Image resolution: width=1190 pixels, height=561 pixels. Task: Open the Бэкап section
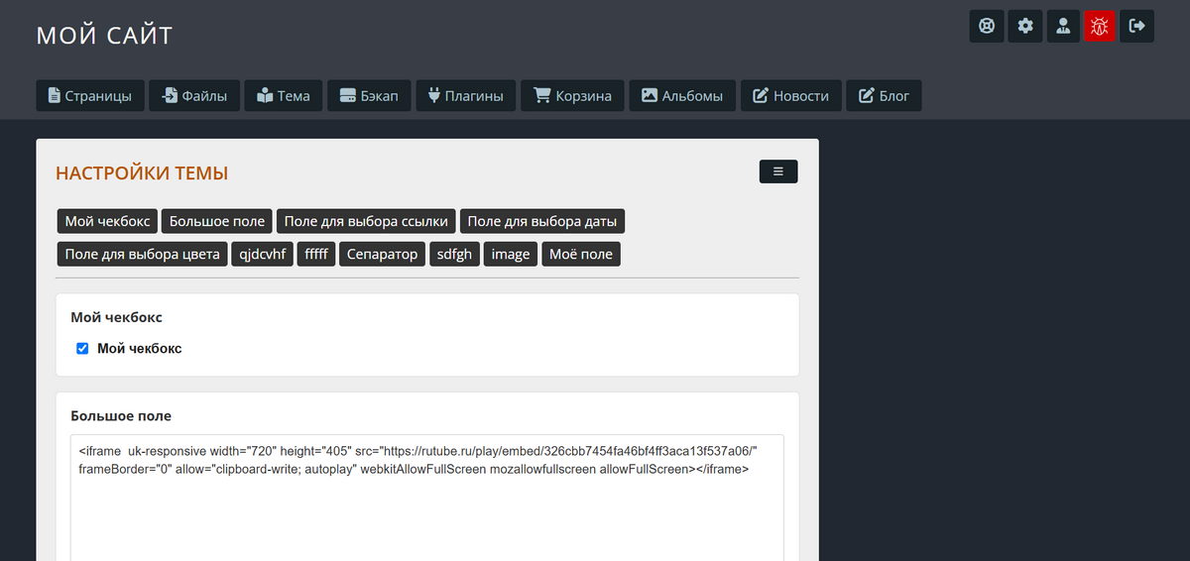(369, 96)
